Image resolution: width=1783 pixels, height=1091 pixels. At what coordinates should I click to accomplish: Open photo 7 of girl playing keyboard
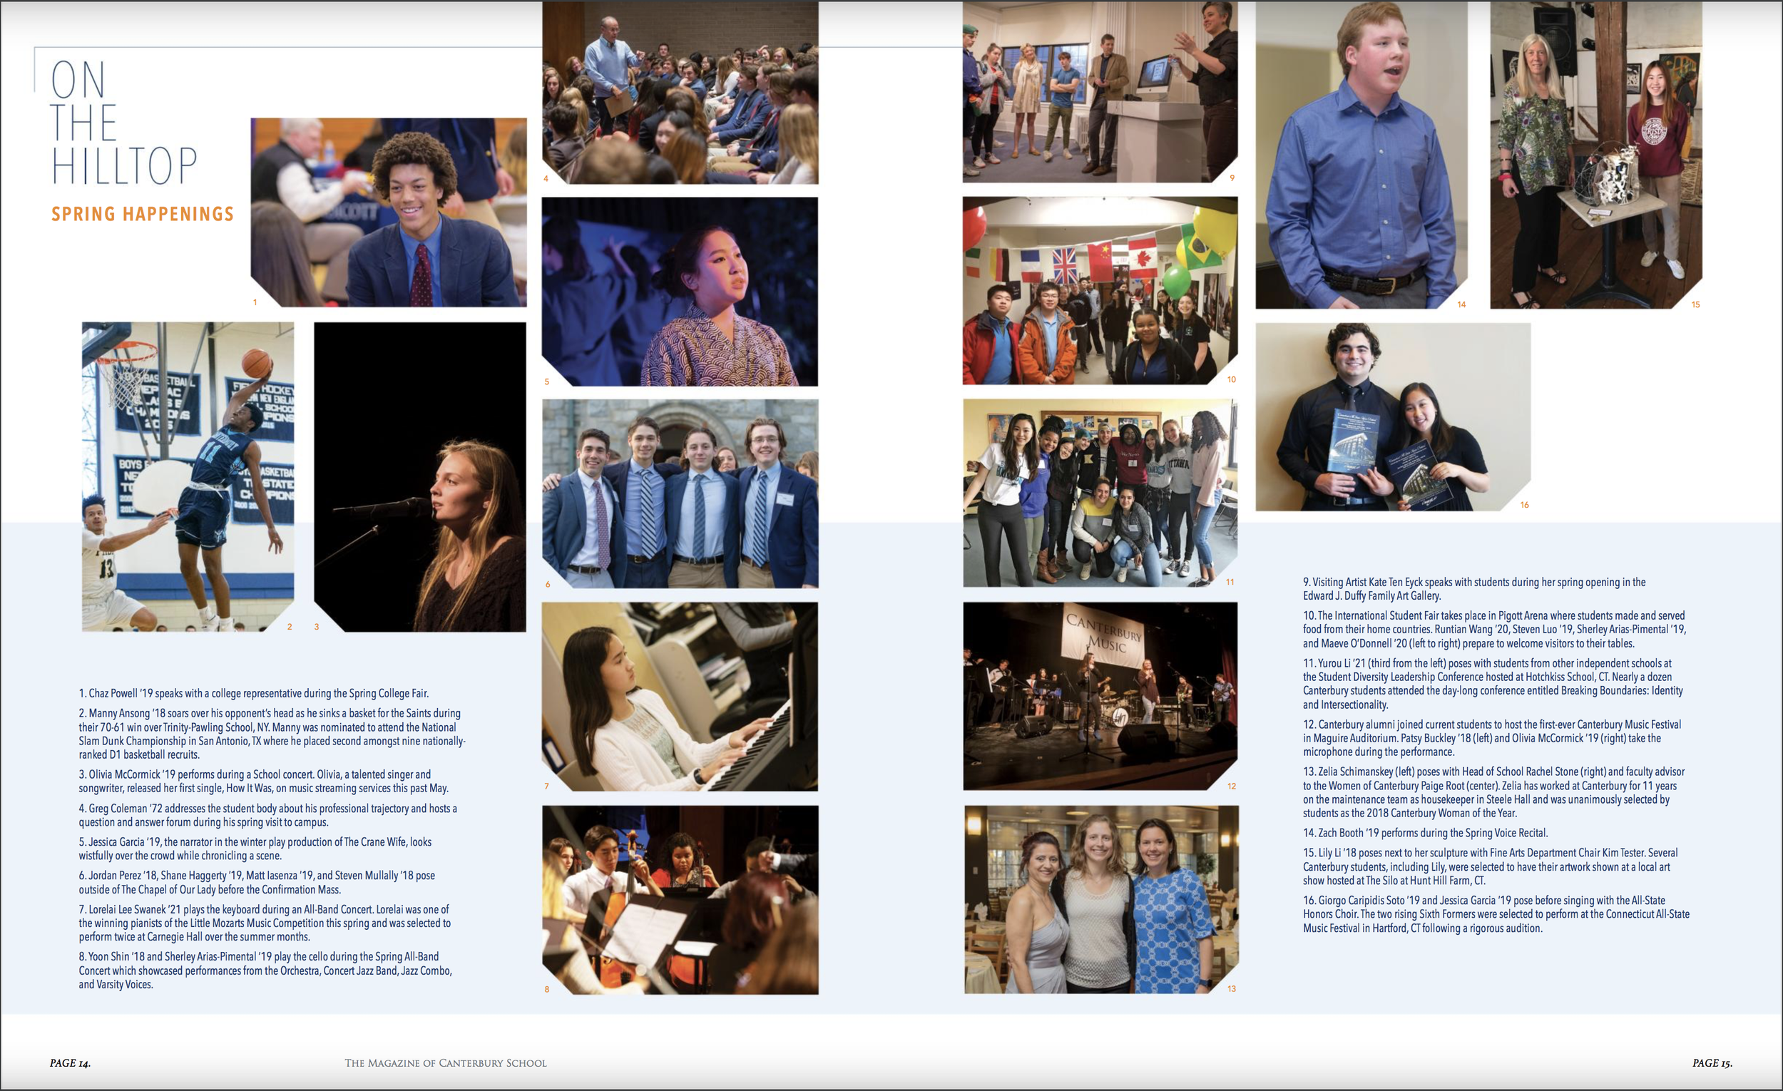680,697
